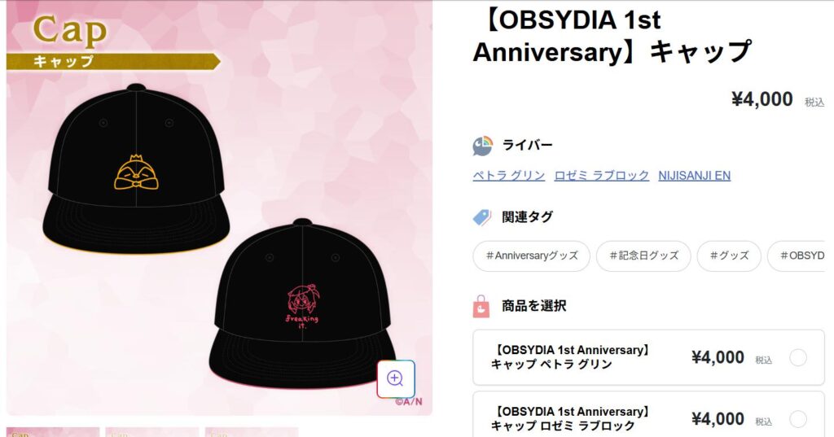
Task: Click the キャップ ロゼミ ラブロック option card
Action: tap(648, 415)
